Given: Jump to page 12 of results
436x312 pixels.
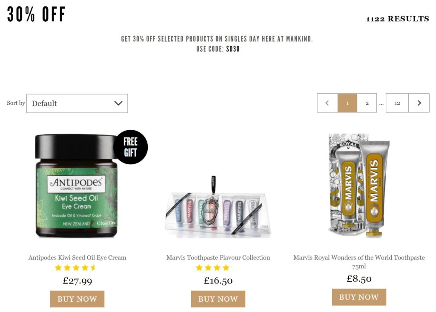Looking at the screenshot, I should point(397,103).
